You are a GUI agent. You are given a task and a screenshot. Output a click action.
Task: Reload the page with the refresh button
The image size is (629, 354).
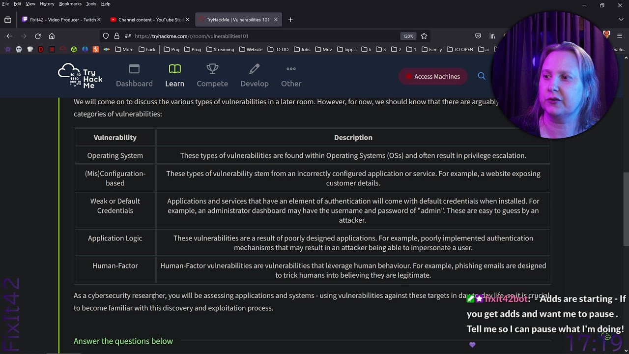click(x=38, y=36)
